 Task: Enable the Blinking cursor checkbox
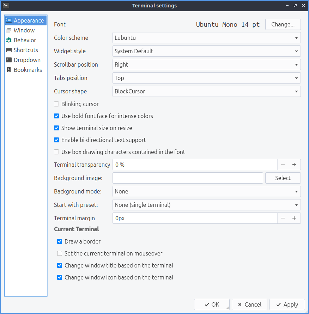[x=56, y=104]
